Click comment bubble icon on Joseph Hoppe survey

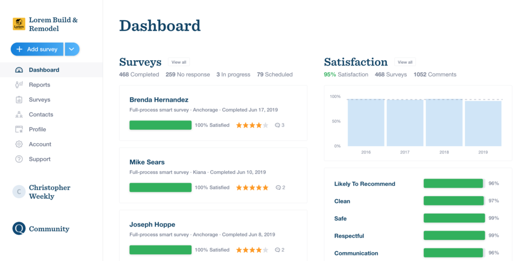click(x=277, y=250)
